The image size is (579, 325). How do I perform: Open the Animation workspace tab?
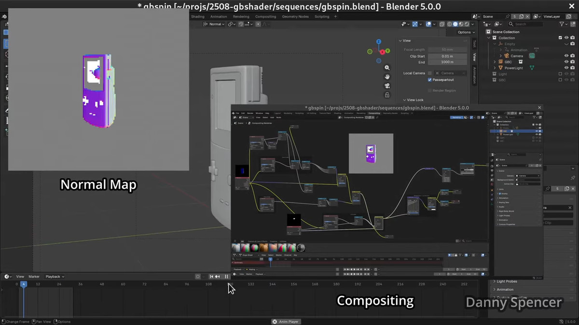tap(219, 16)
